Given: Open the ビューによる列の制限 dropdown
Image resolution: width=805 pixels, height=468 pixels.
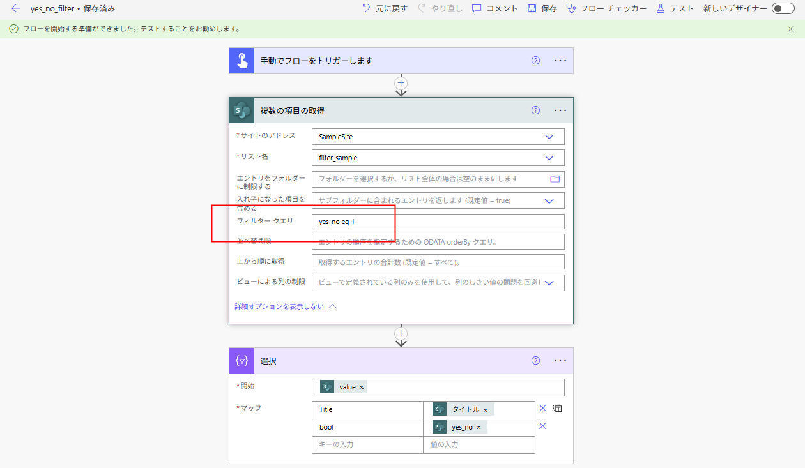Looking at the screenshot, I should pyautogui.click(x=549, y=283).
